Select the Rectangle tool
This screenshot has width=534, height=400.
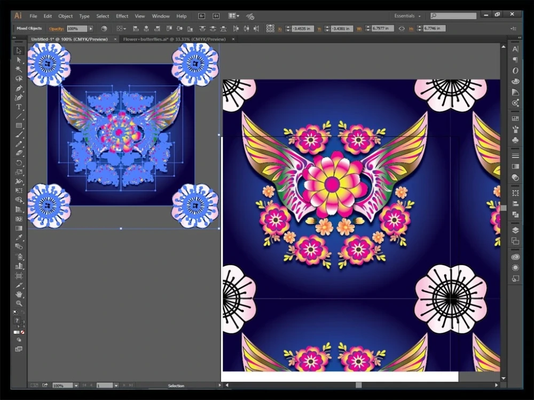(x=19, y=125)
